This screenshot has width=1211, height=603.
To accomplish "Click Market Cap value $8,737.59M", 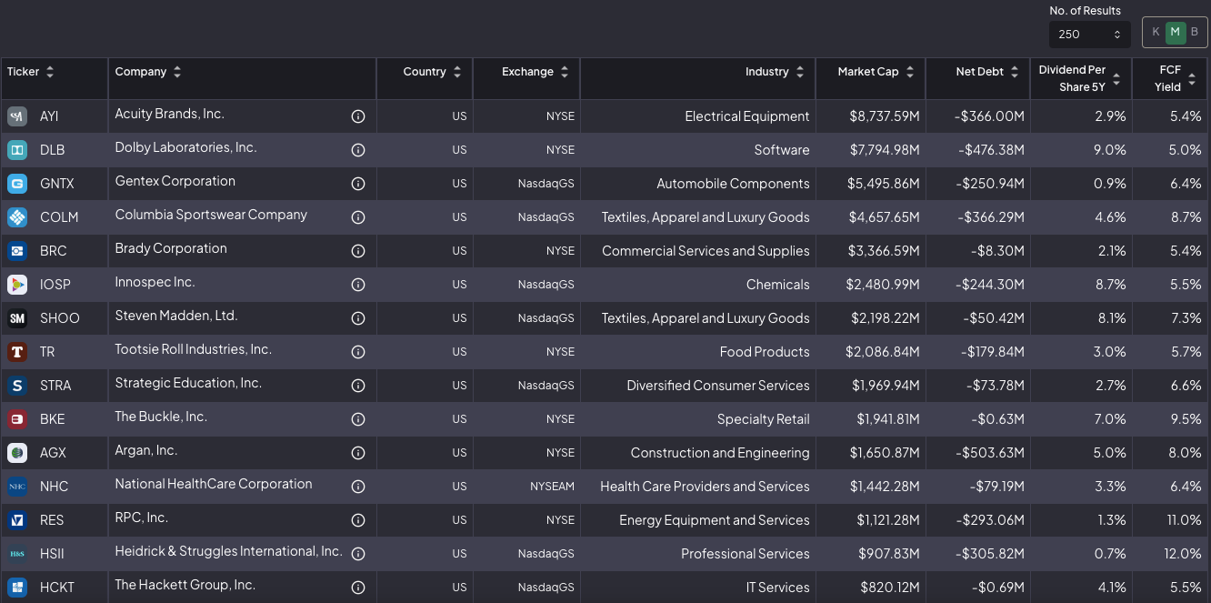I will click(884, 116).
